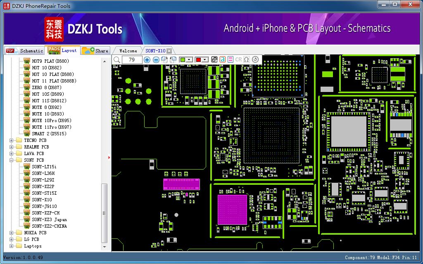Select HOT9 PLAY (X680) entry

click(50, 61)
